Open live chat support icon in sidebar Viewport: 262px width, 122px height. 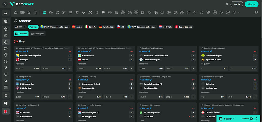coord(6,103)
